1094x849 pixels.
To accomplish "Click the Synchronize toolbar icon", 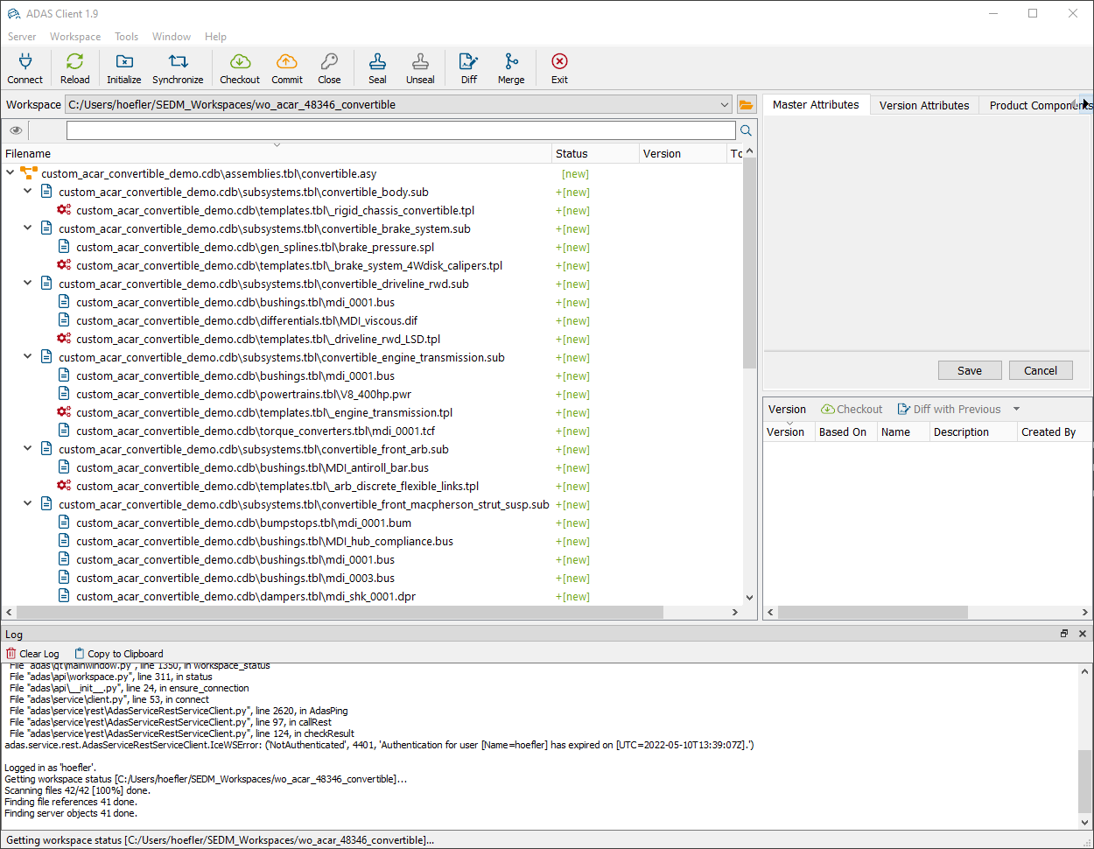I will coord(179,61).
